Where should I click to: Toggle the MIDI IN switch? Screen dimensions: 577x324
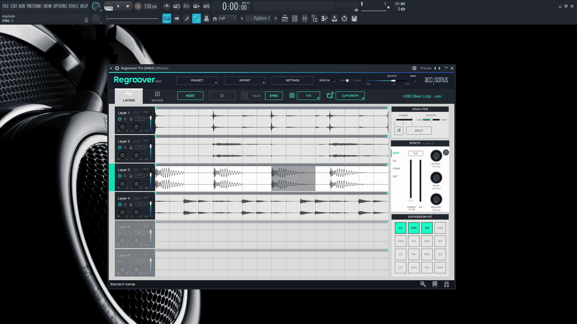(334, 80)
